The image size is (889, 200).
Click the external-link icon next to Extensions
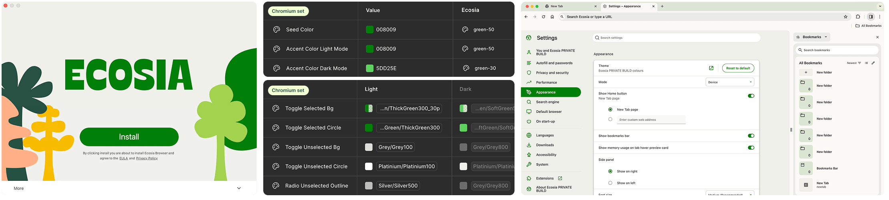[x=560, y=178]
